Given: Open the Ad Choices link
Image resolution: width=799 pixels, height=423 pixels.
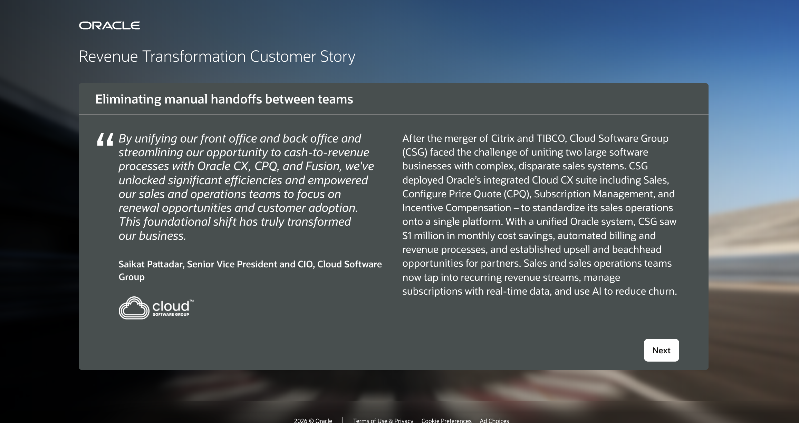Looking at the screenshot, I should [494, 420].
